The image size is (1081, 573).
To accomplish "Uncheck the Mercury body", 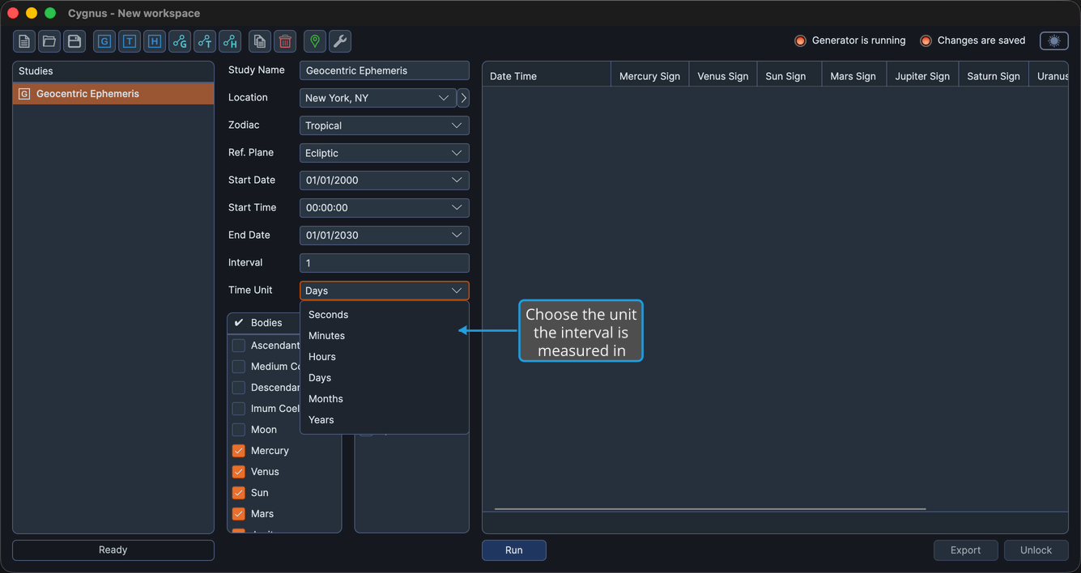I will [239, 451].
